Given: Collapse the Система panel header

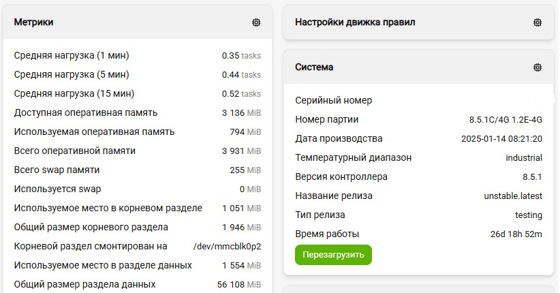Looking at the screenshot, I should 418,67.
